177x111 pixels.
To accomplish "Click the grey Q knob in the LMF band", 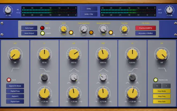I will [74, 77].
